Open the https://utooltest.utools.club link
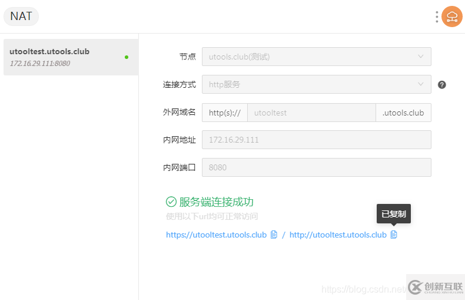 click(x=216, y=235)
